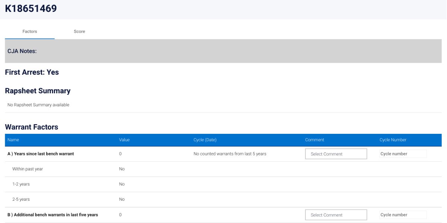Open Select Comment dropdown for Years since last bench warrant
Image resolution: width=447 pixels, height=223 pixels.
click(x=336, y=154)
